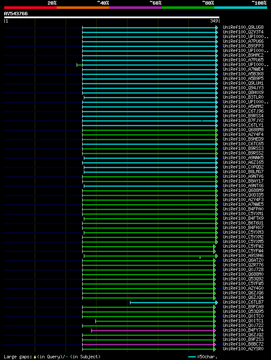Click the short cyan alignment bar for UniRef100_C6TLB7
Image resolution: width=271 pixels, height=360 pixels.
[173, 302]
